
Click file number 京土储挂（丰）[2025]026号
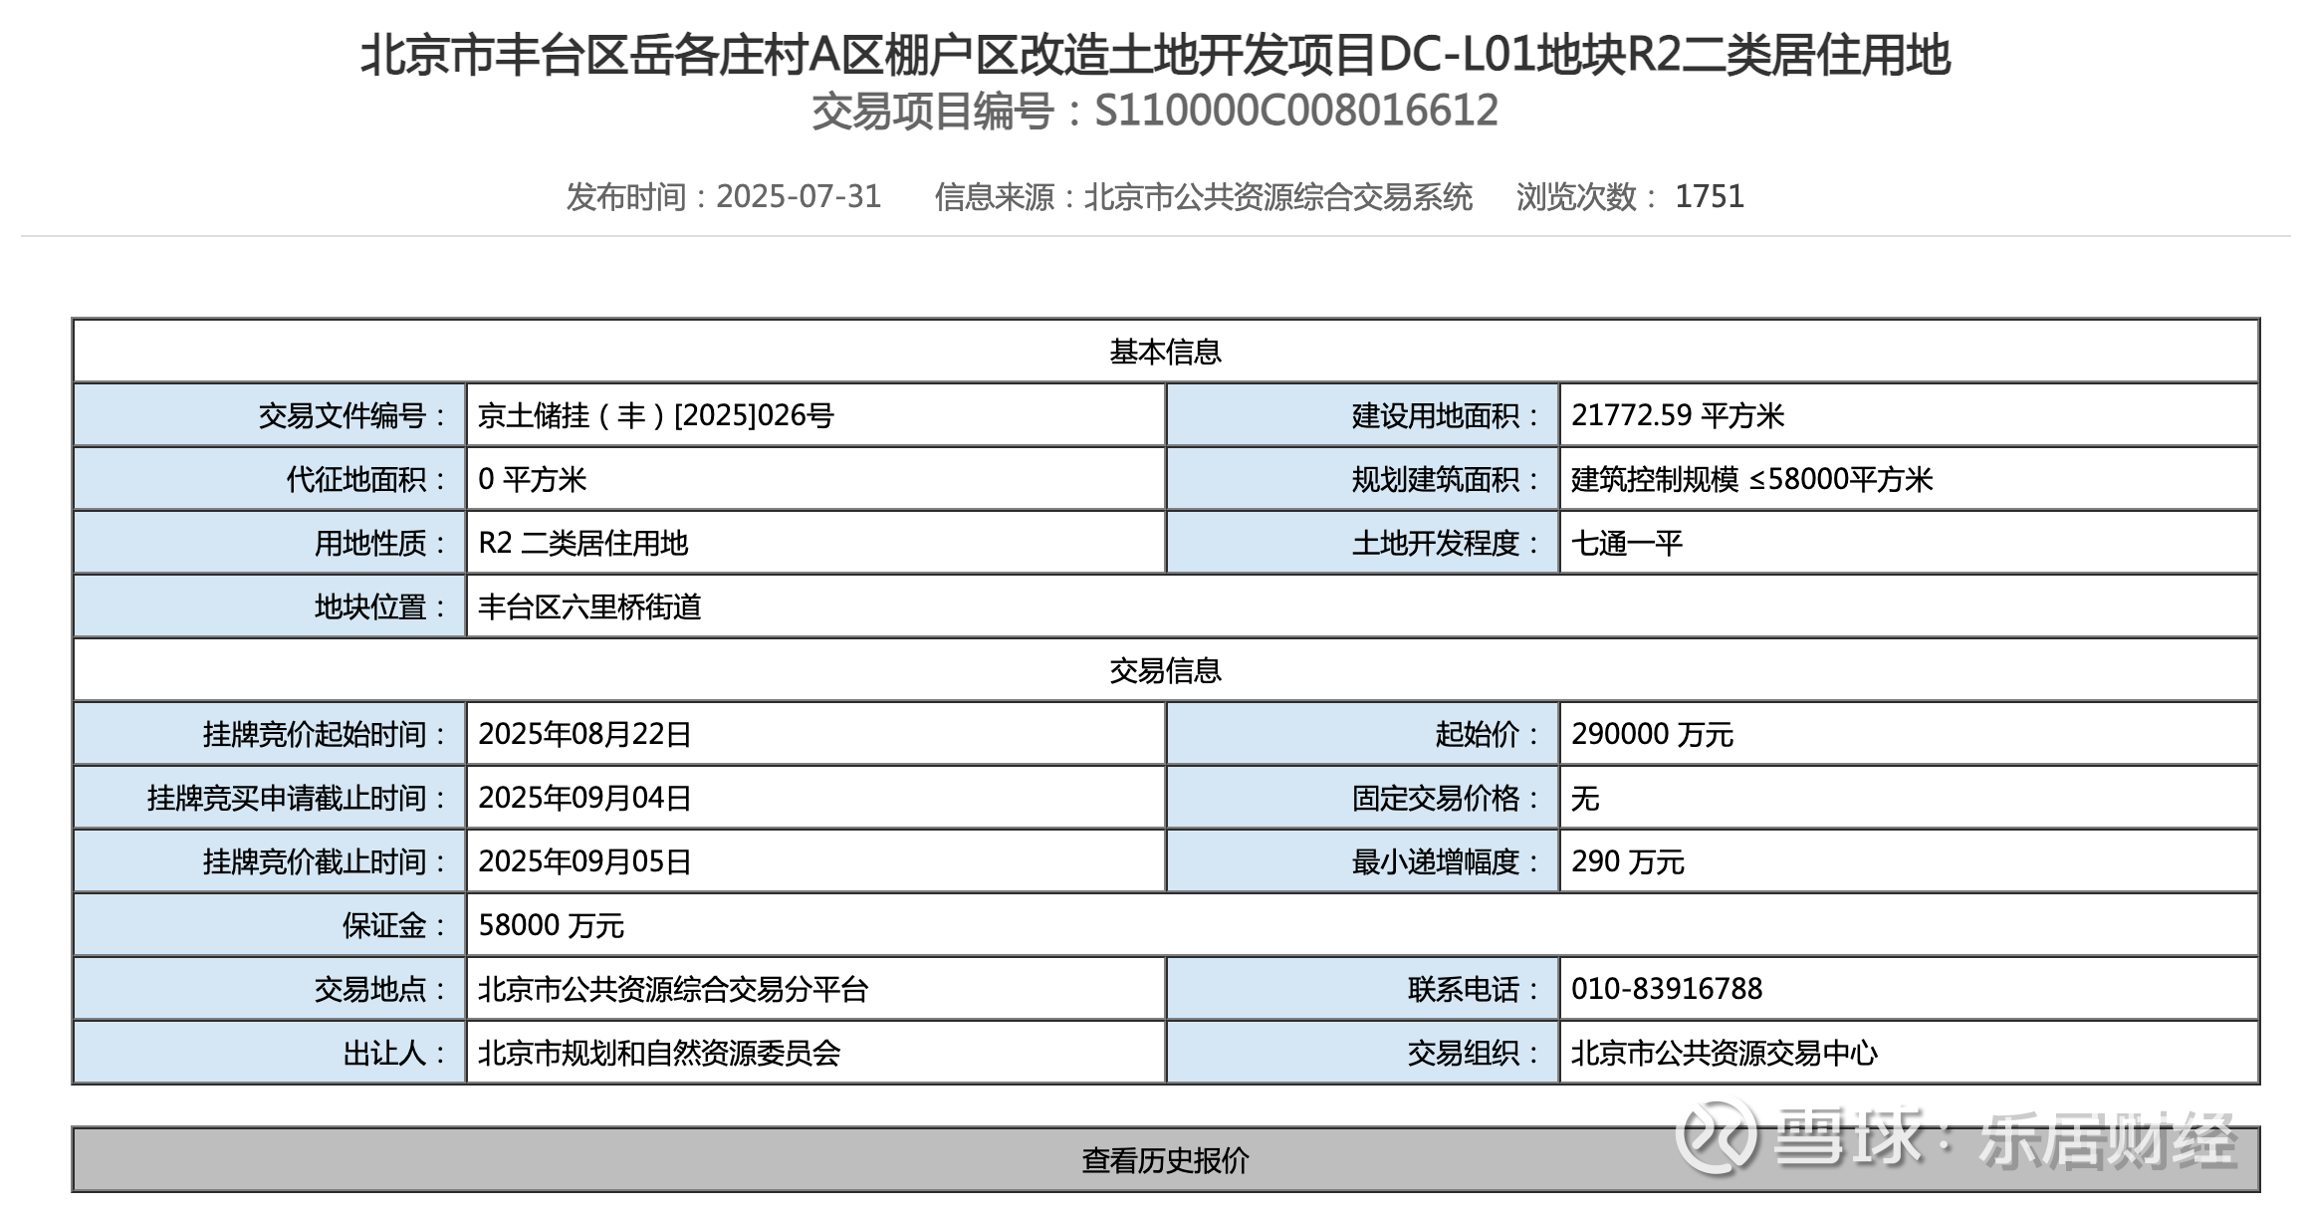[655, 415]
